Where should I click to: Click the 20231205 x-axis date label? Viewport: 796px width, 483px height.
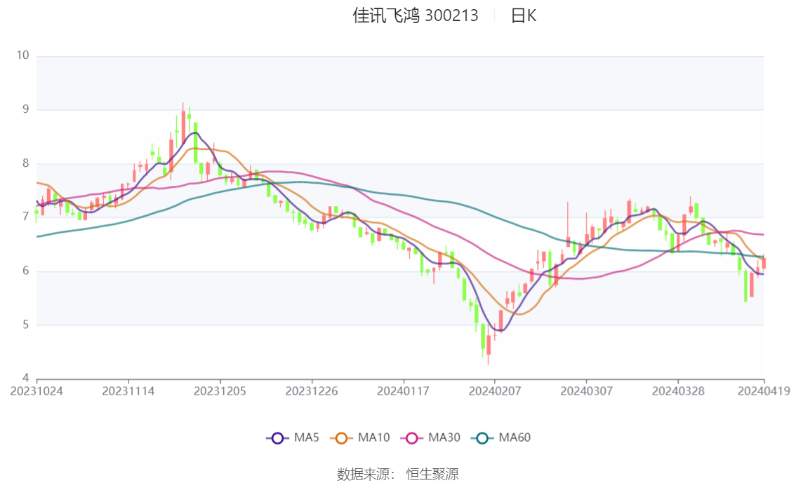coord(220,391)
